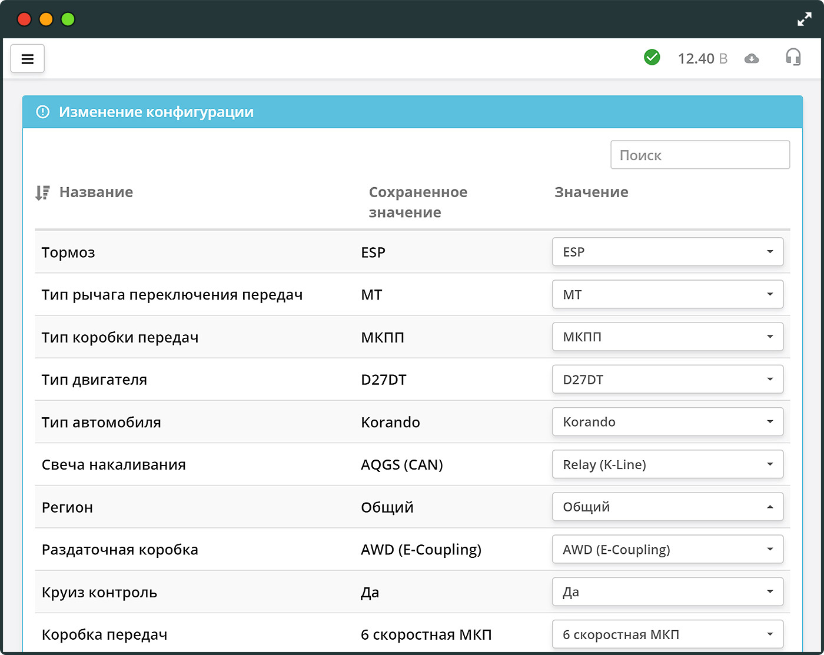Click the info icon in Изменение конфигурации header
Screen dimensions: 824x655
pyautogui.click(x=43, y=112)
